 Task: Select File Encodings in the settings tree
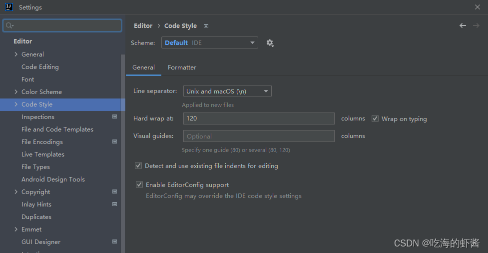click(42, 142)
